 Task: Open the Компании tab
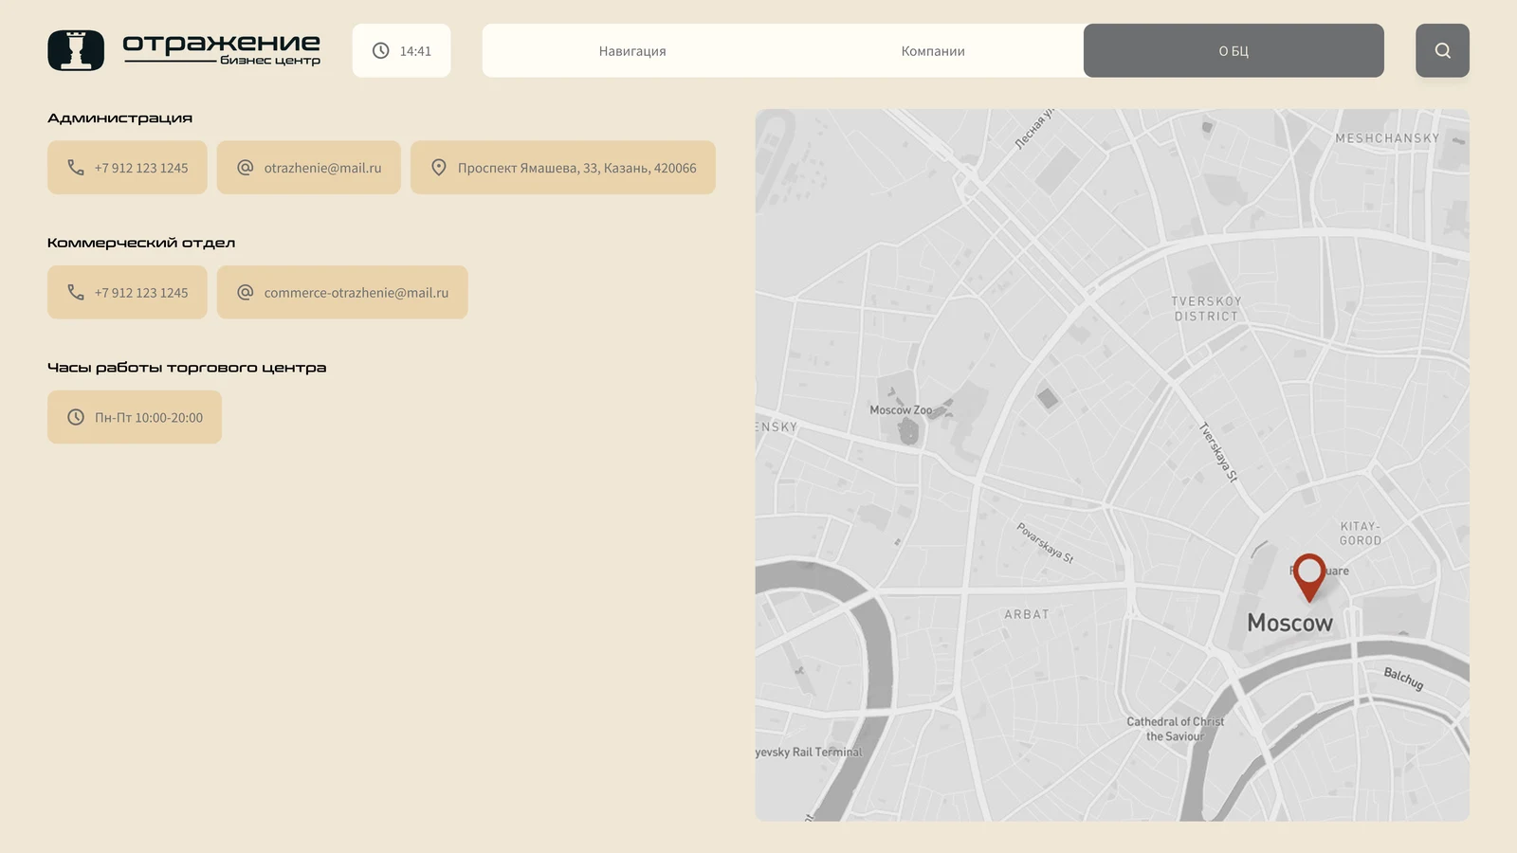(x=933, y=50)
